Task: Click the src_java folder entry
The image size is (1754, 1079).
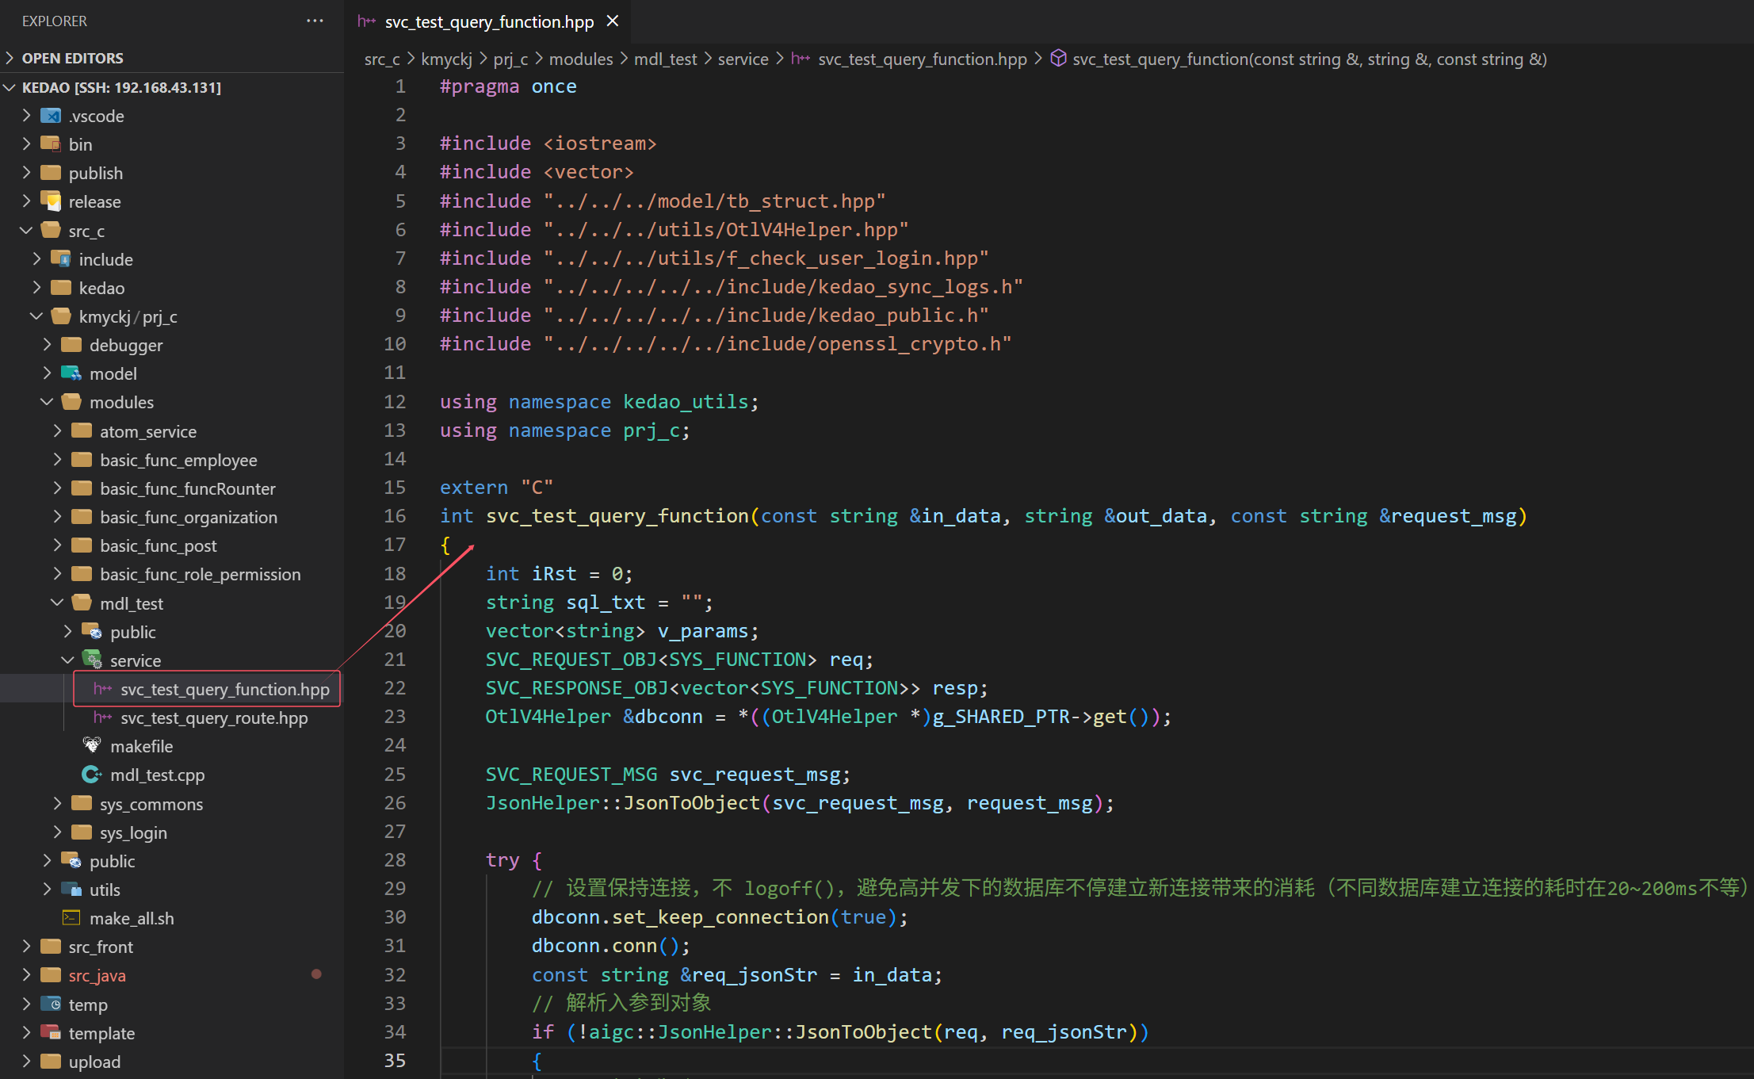Action: pos(97,975)
